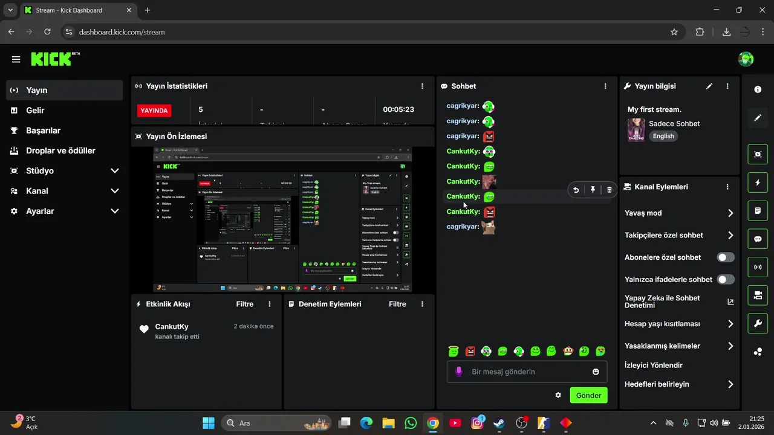Bookmark this page with the star icon
The image size is (774, 435).
click(x=674, y=32)
